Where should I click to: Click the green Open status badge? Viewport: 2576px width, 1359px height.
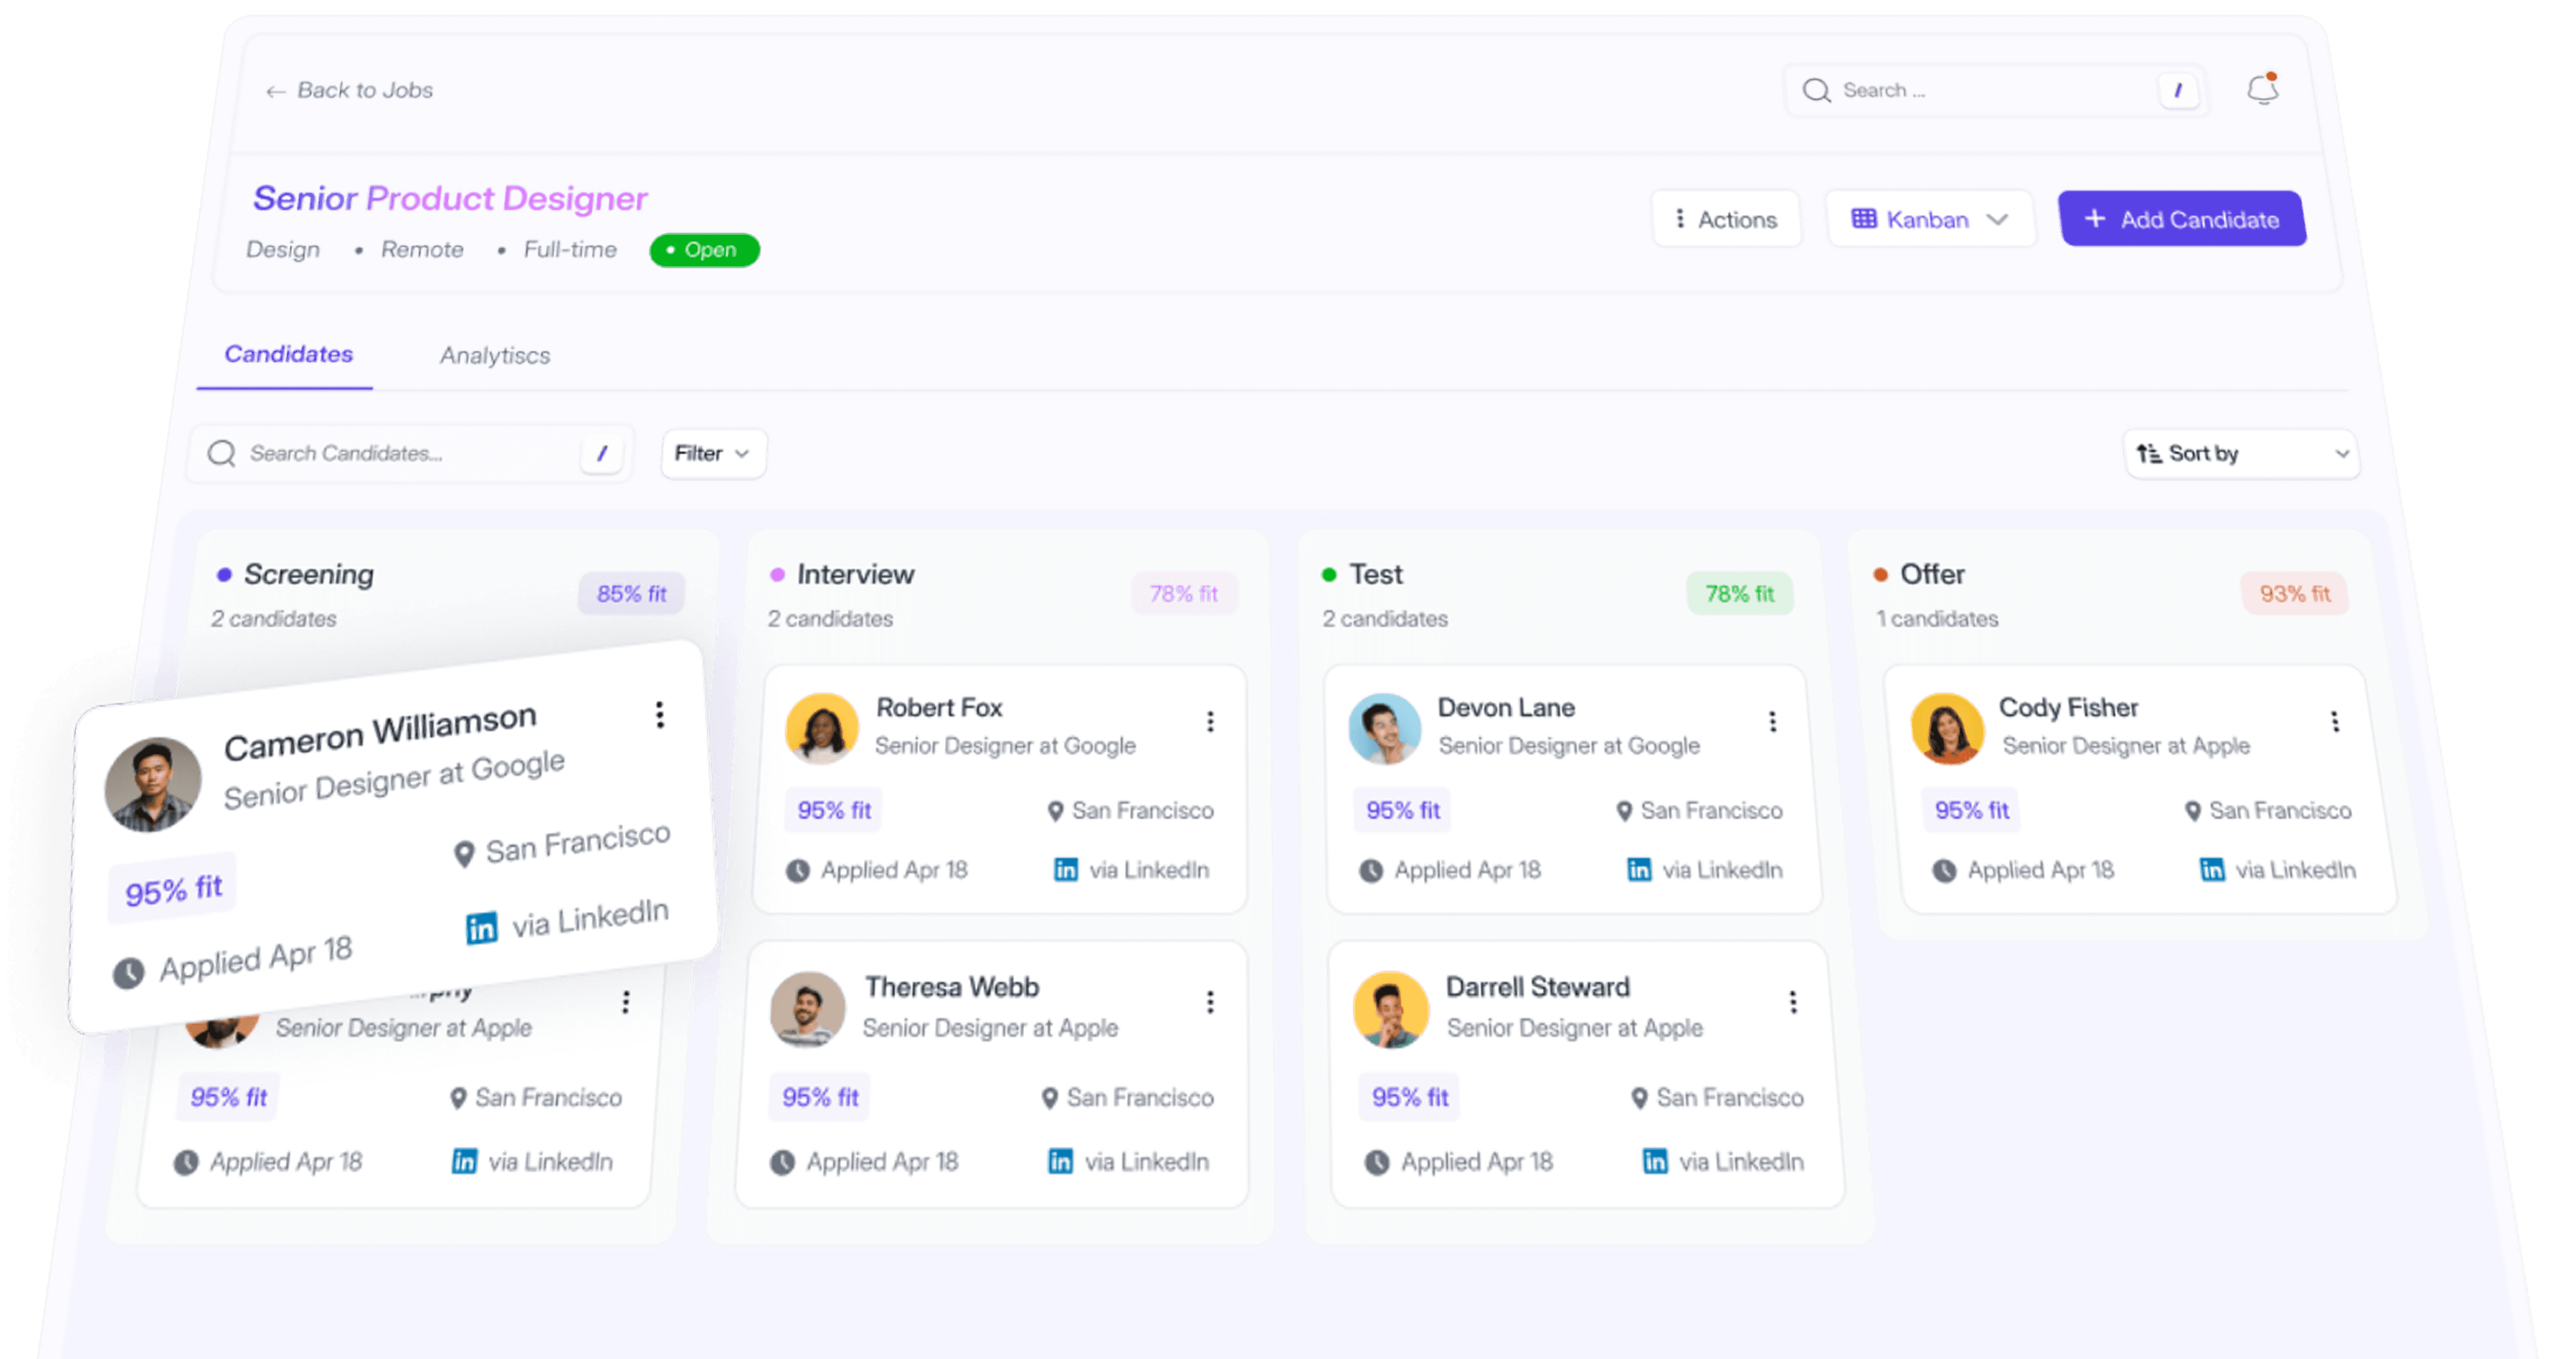pyautogui.click(x=704, y=250)
